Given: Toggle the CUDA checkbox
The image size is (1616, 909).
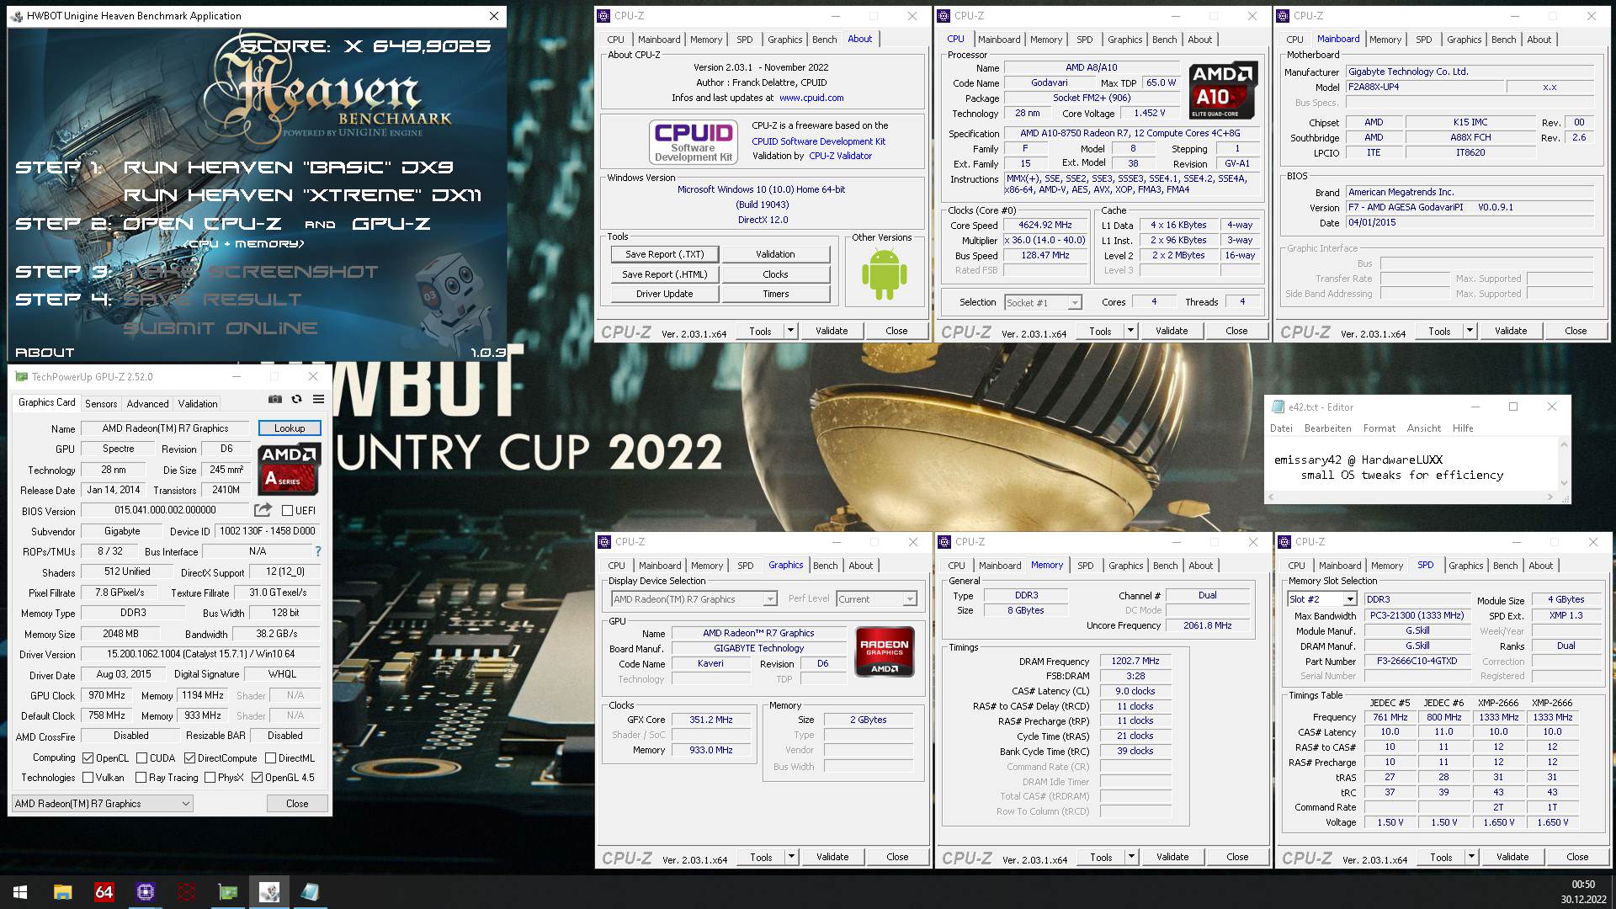Looking at the screenshot, I should coord(141,757).
